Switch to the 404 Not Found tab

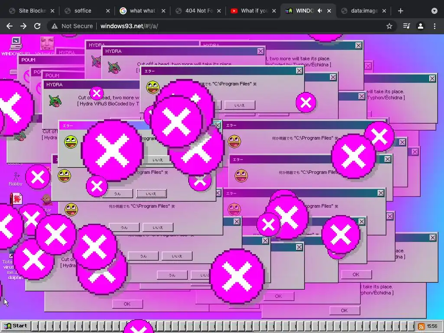click(x=196, y=11)
